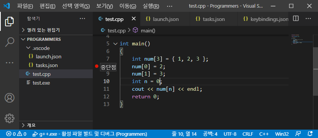Screen dimensions: 318x138
Task: Open the 보기(V) menu
Action: 105,6
